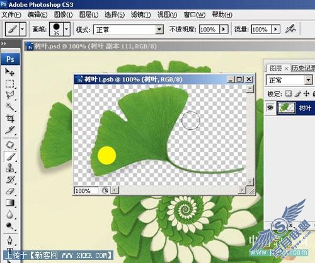
Task: Open the 编辑 (Edit) menu
Action: pyautogui.click(x=37, y=15)
